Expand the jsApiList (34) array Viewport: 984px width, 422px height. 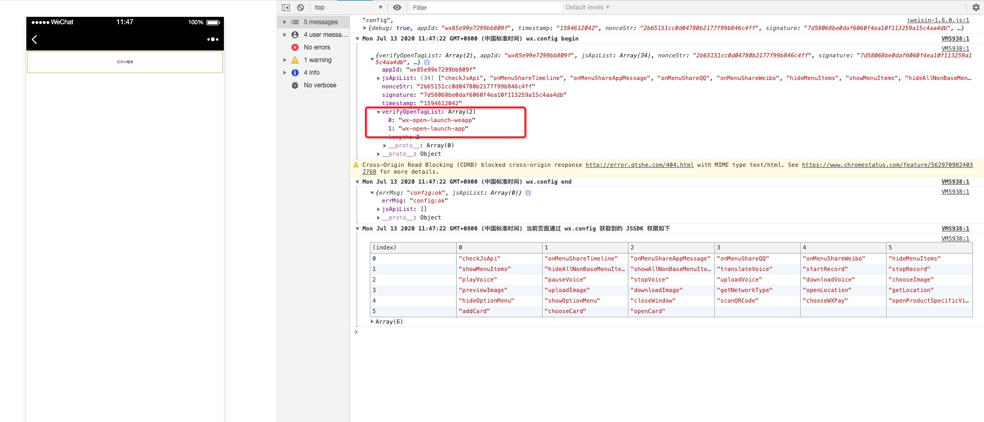378,78
